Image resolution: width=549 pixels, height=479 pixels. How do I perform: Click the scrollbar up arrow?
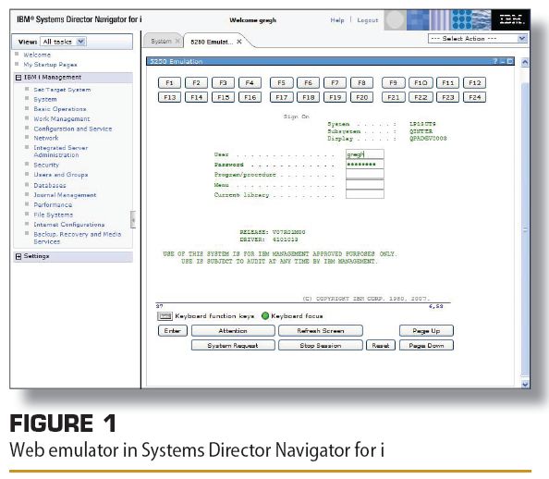(525, 62)
